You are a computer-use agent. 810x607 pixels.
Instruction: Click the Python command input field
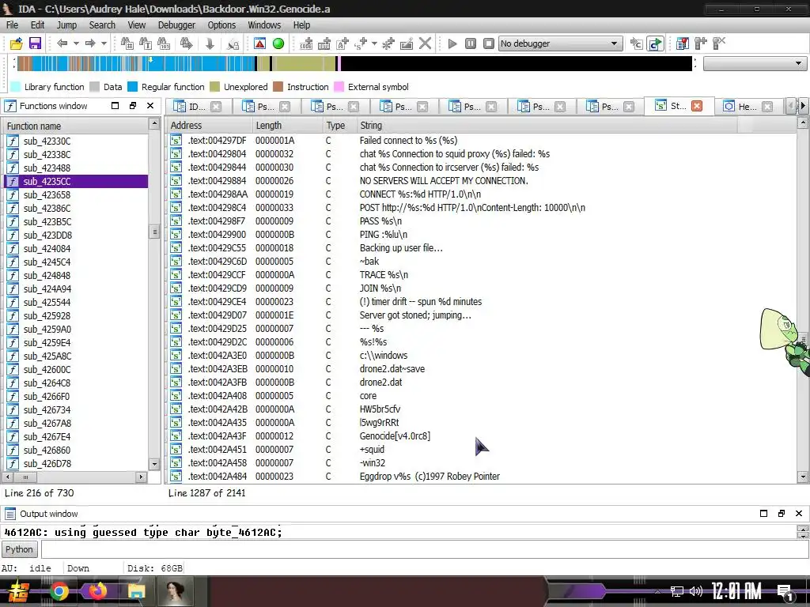425,549
